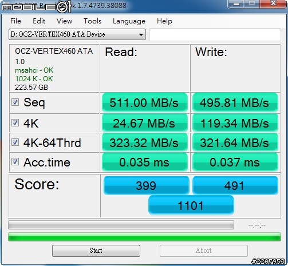The height and width of the screenshot is (266, 288).
Task: Click the green overall progress bar
Action: [x=144, y=237]
